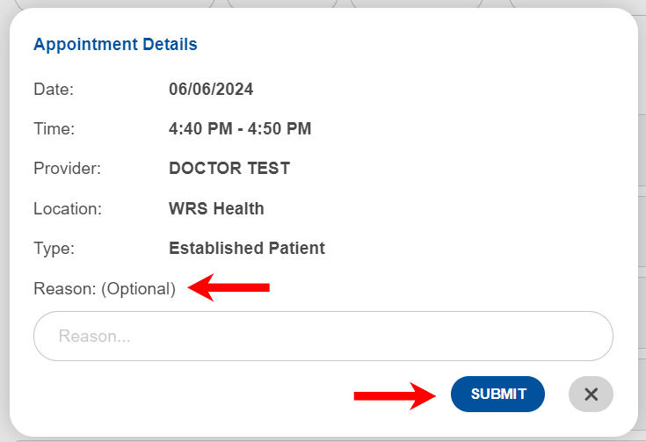Screen dimensions: 646x442
Task: Click the Date field label
Action: [x=54, y=89]
